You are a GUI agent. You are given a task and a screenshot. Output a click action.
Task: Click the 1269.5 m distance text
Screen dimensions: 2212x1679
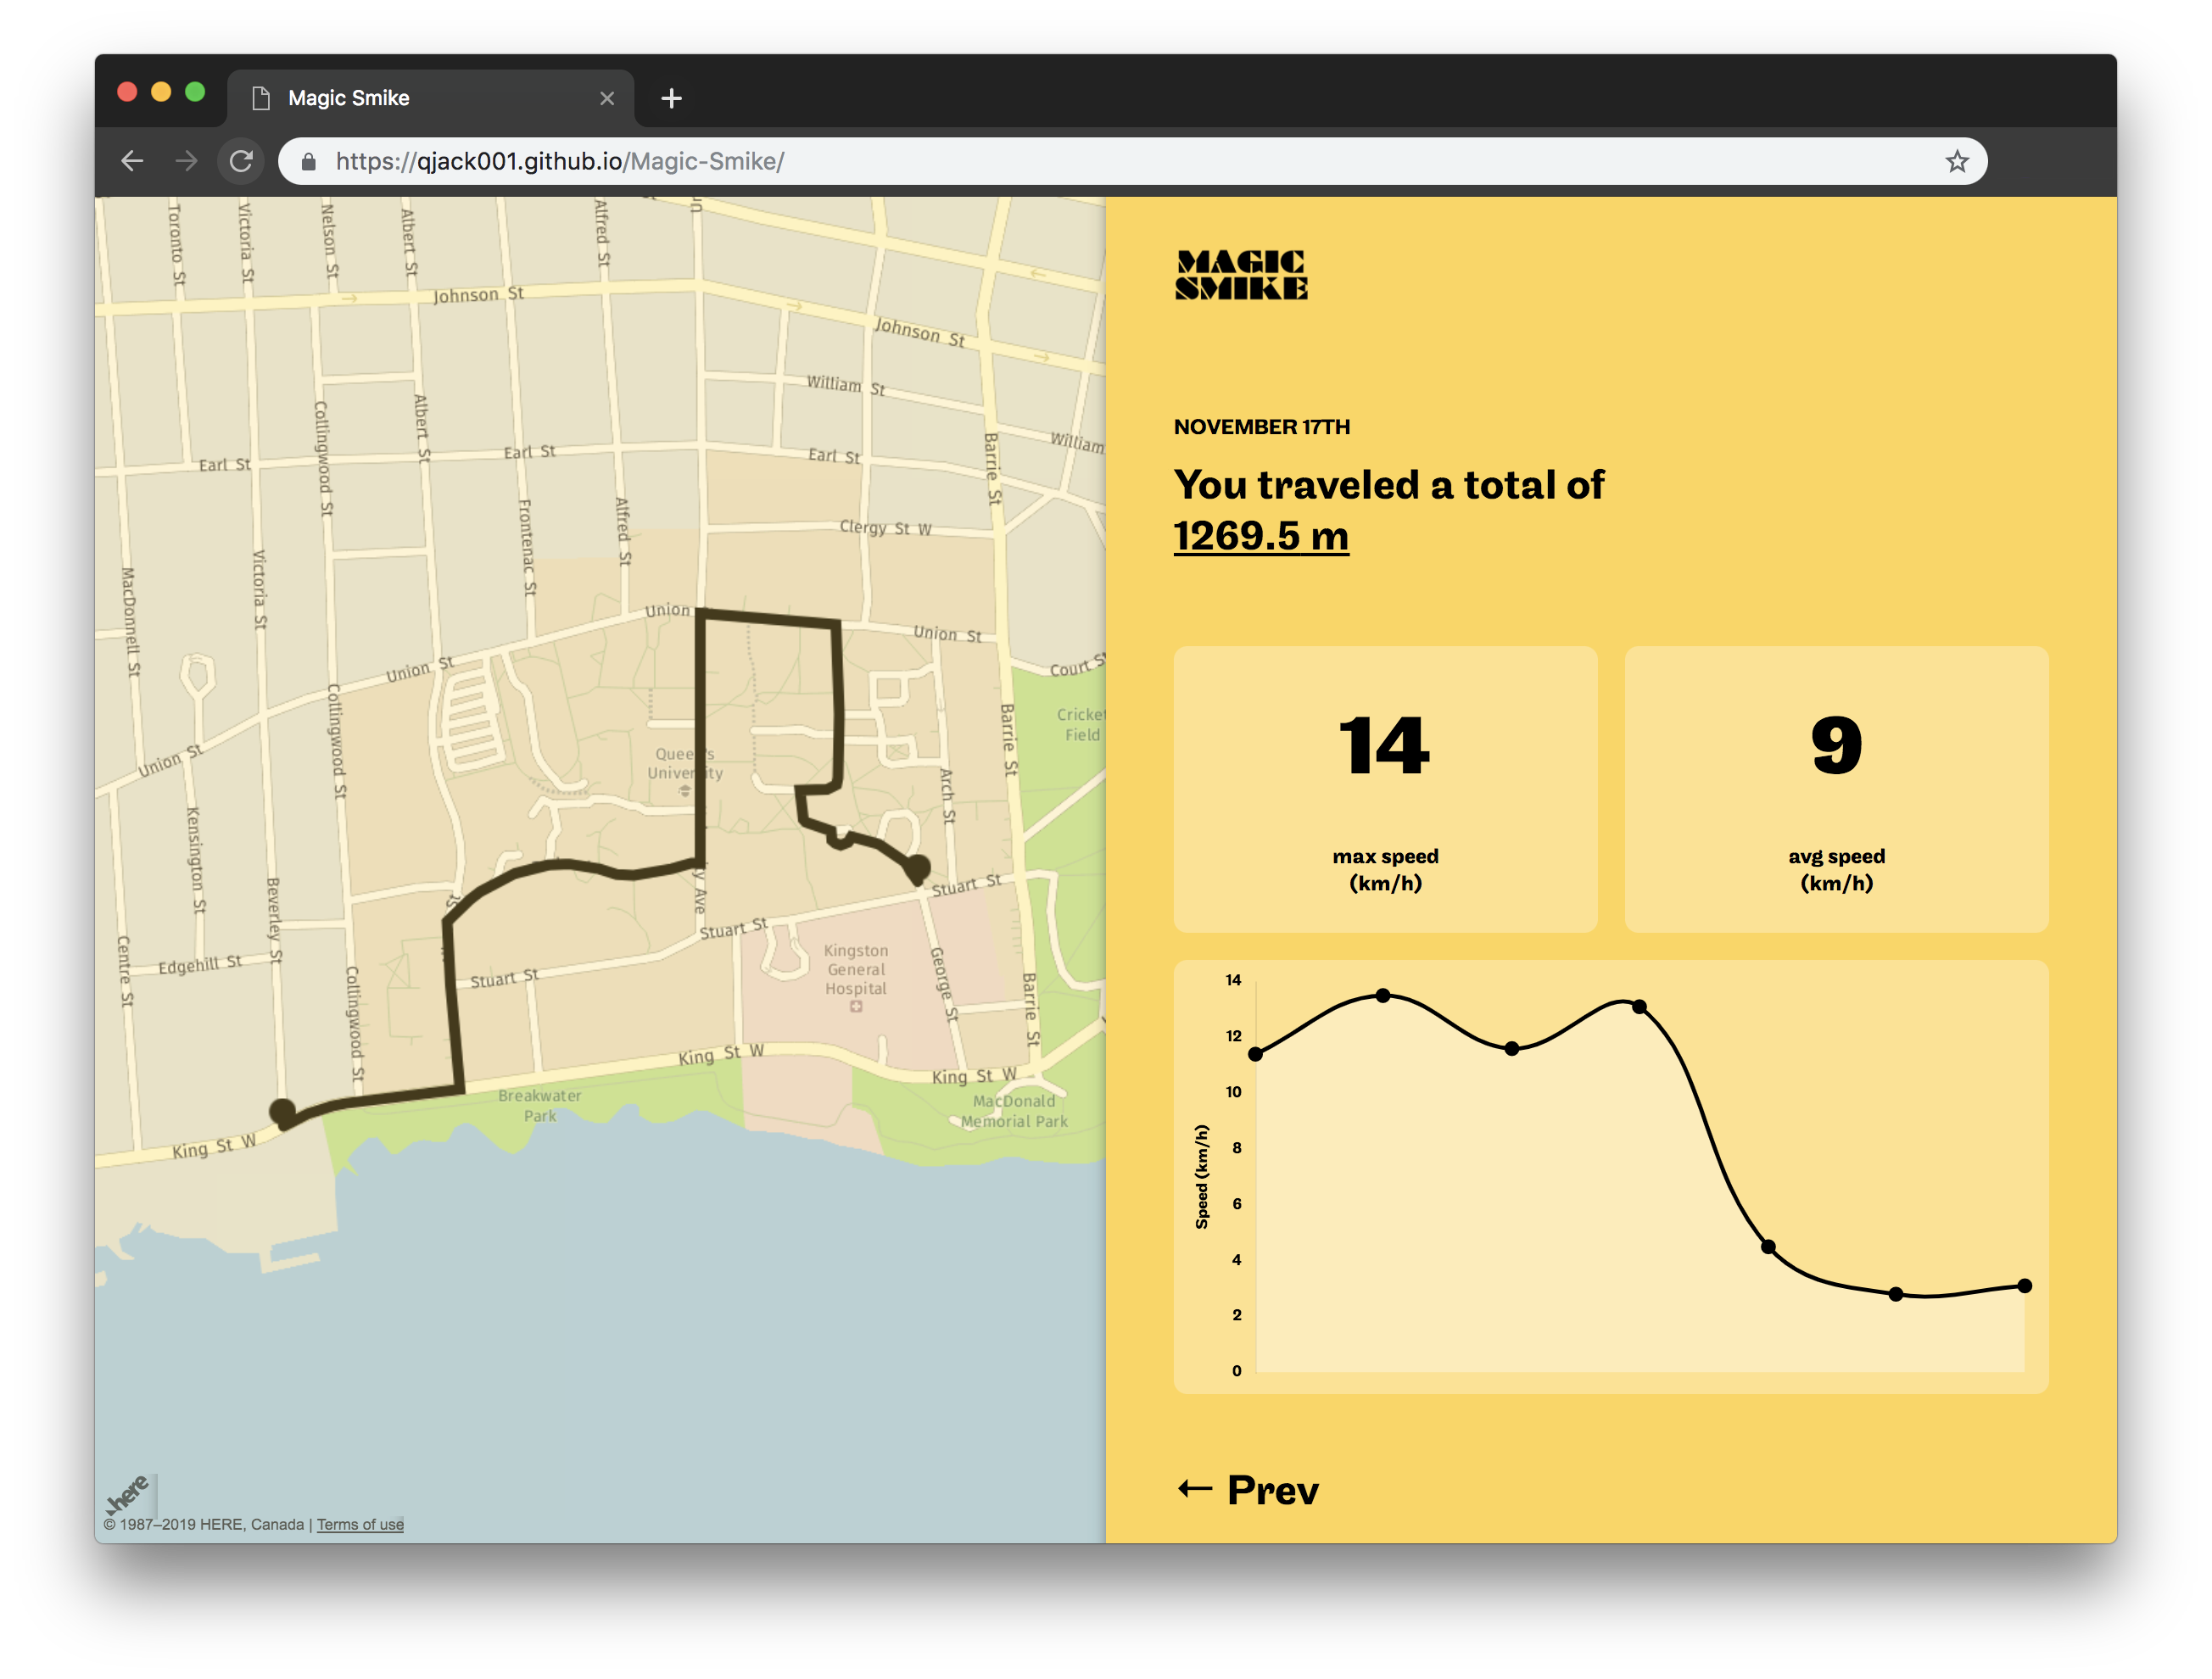point(1260,536)
